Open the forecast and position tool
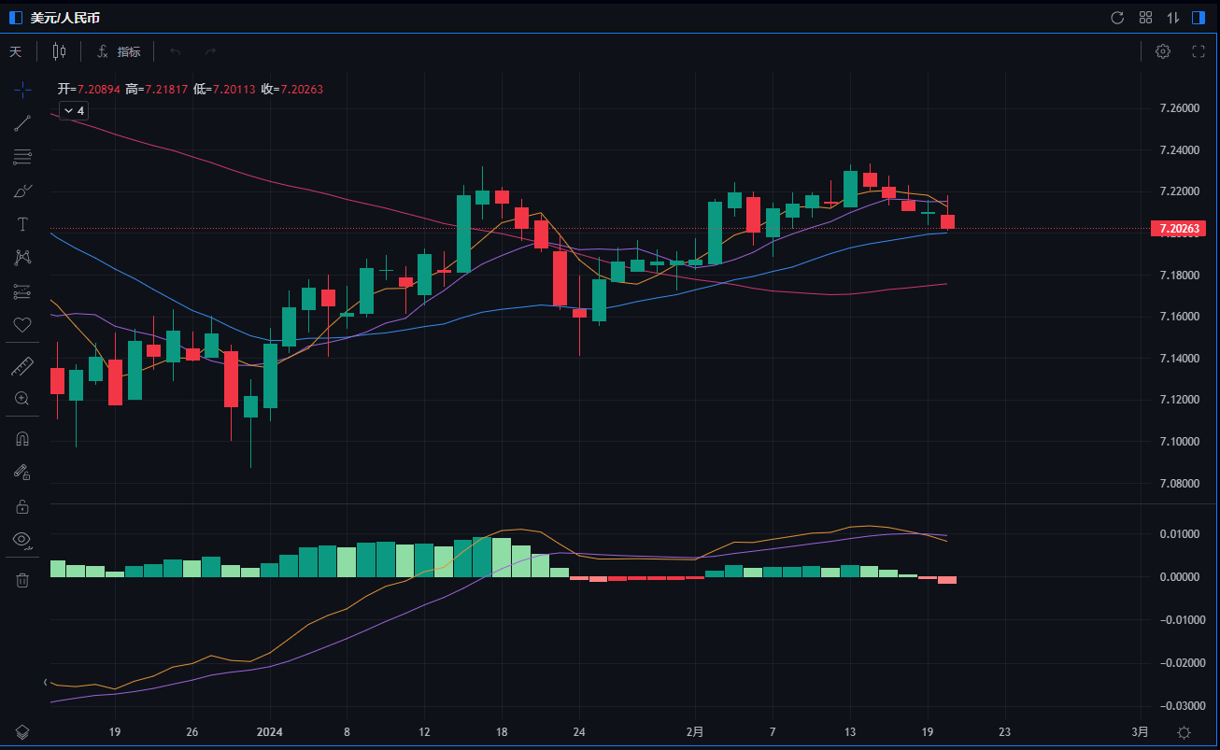Viewport: 1220px width, 750px height. point(22,291)
